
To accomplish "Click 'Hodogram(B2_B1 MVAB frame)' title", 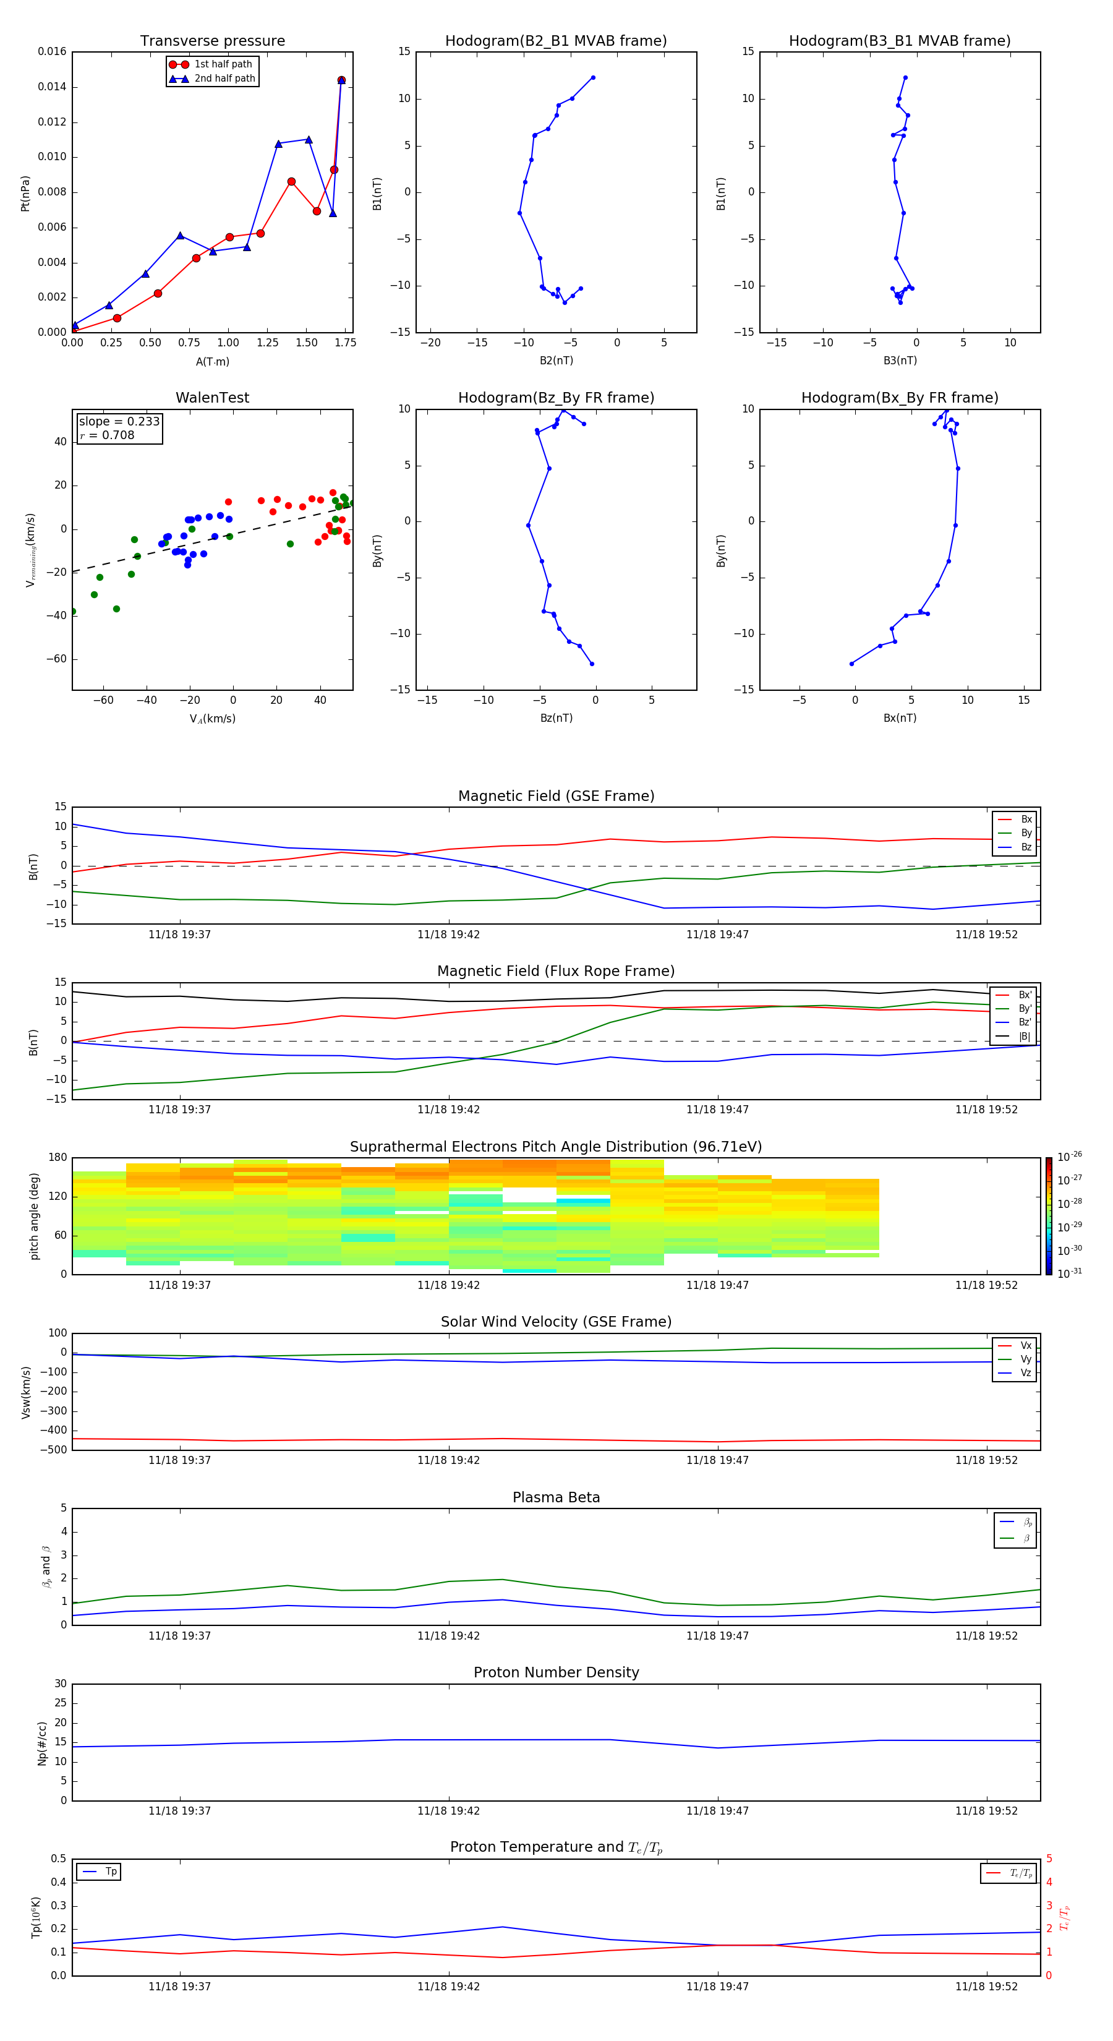I will tap(556, 41).
